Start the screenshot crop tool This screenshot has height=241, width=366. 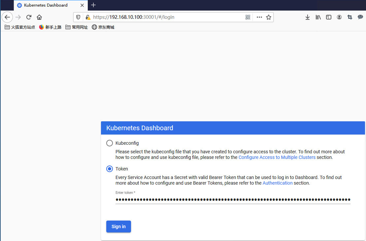point(349,17)
